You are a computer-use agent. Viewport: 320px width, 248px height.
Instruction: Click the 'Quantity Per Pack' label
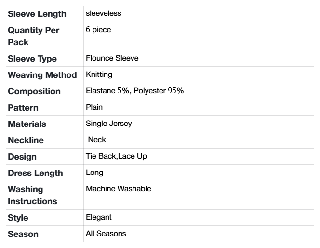click(34, 36)
